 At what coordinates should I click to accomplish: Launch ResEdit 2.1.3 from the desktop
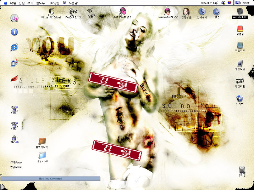point(73,12)
